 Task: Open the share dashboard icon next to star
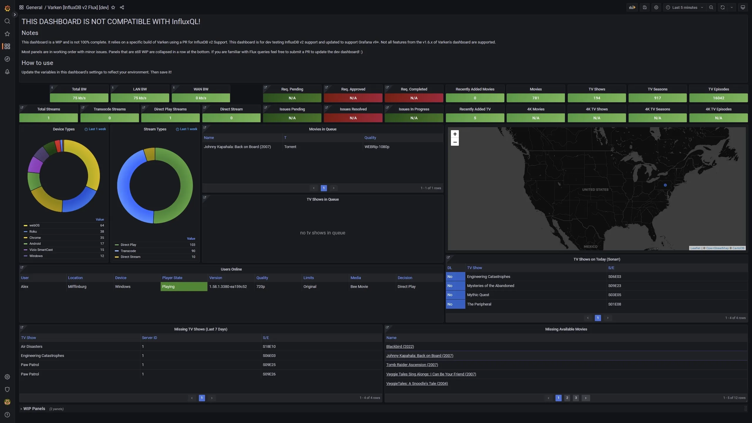[122, 7]
